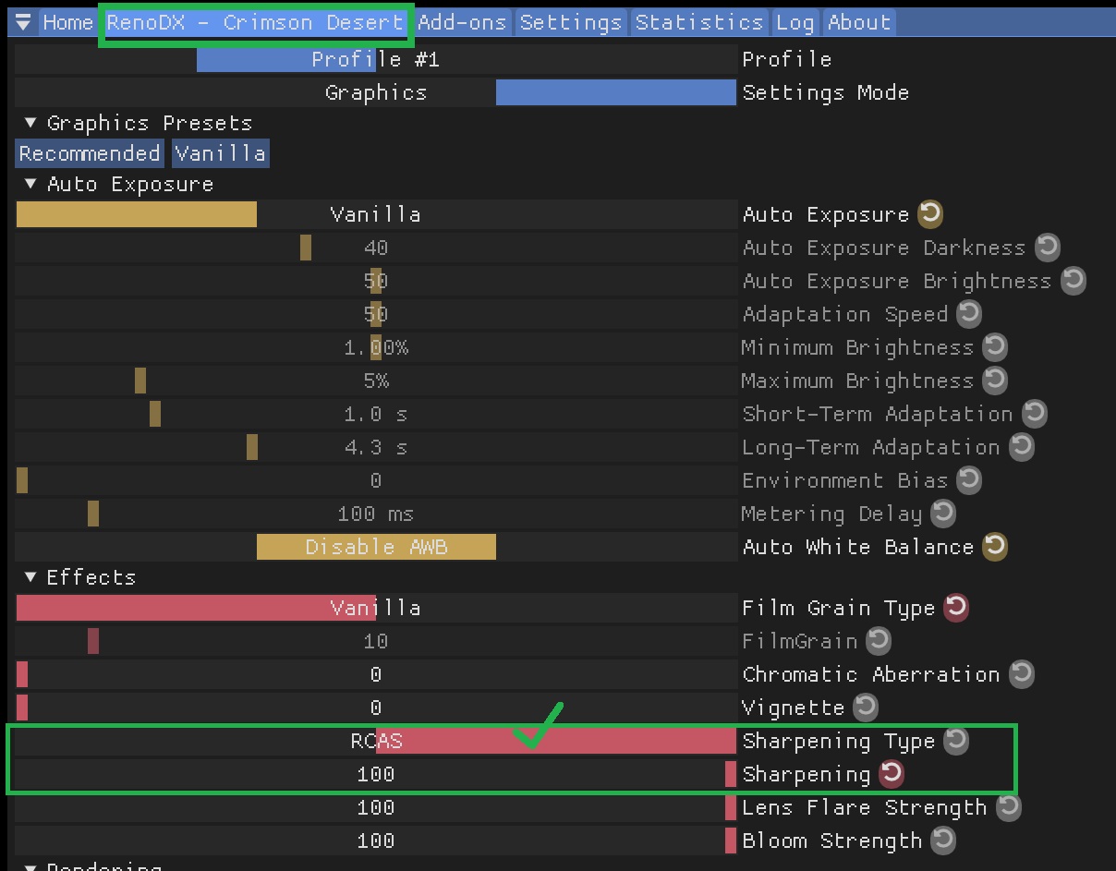Collapse the Graphics Presets section
Screen dimensions: 1116x871
pos(30,123)
